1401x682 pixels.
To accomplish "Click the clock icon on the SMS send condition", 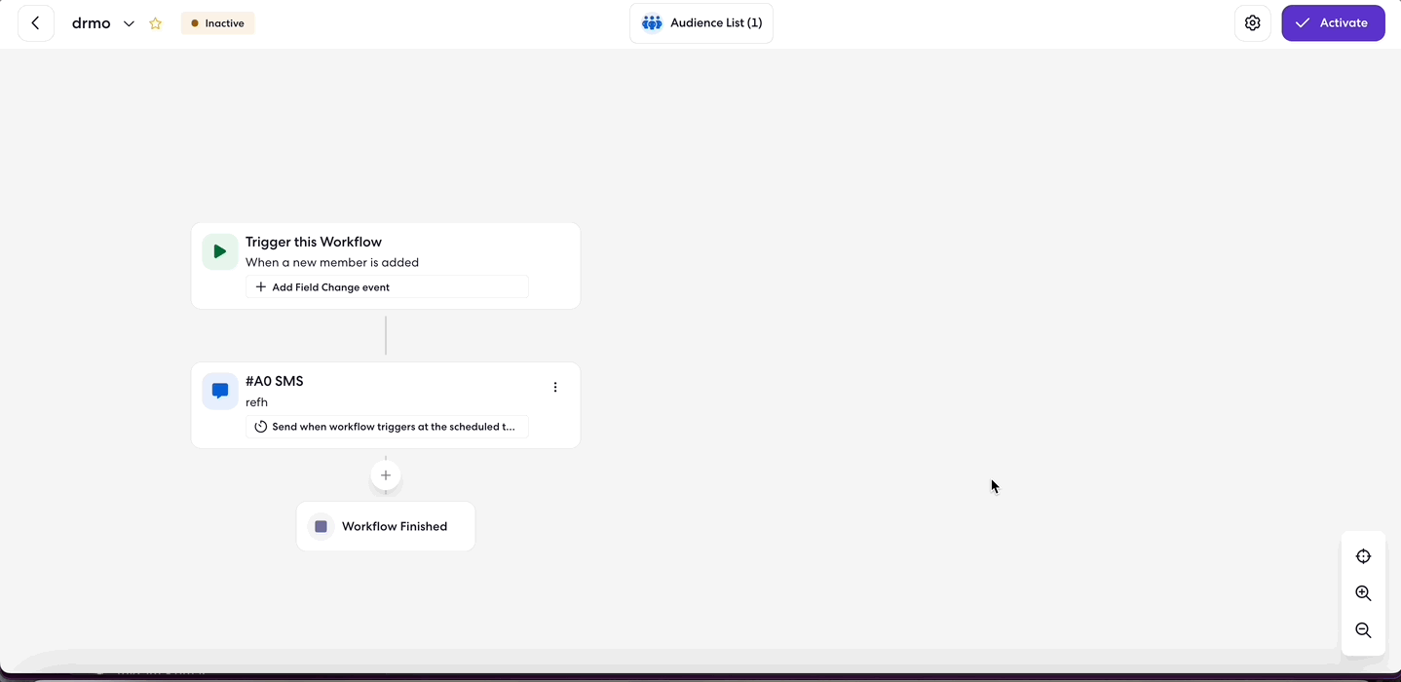I will click(260, 426).
